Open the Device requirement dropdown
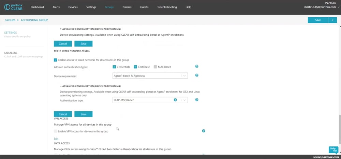This screenshot has width=341, height=159. [150, 76]
